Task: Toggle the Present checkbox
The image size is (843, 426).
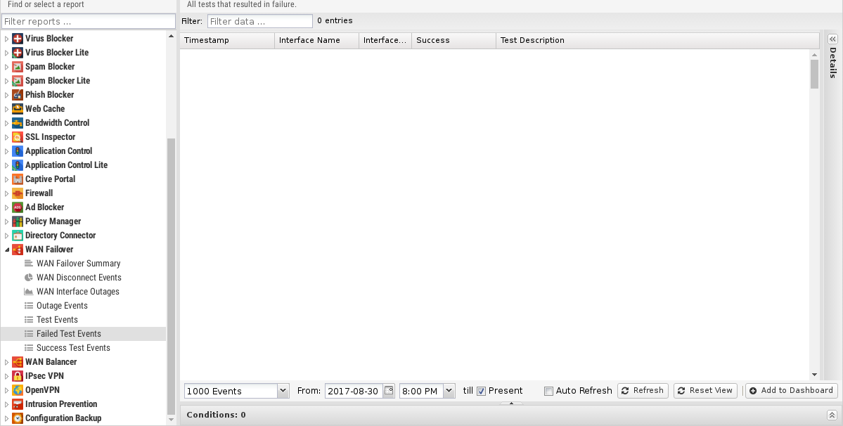Action: pos(481,391)
